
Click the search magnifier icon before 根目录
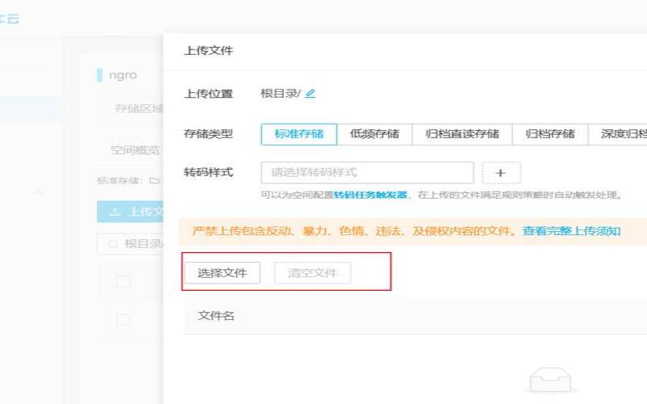[x=114, y=243]
